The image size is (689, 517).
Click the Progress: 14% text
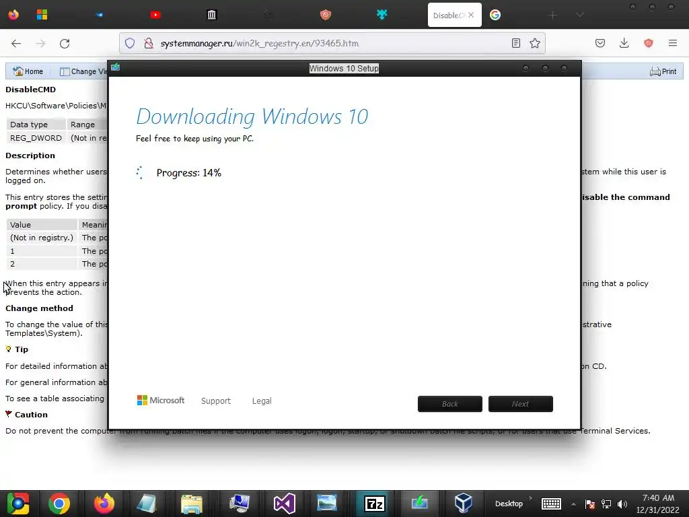(x=189, y=173)
